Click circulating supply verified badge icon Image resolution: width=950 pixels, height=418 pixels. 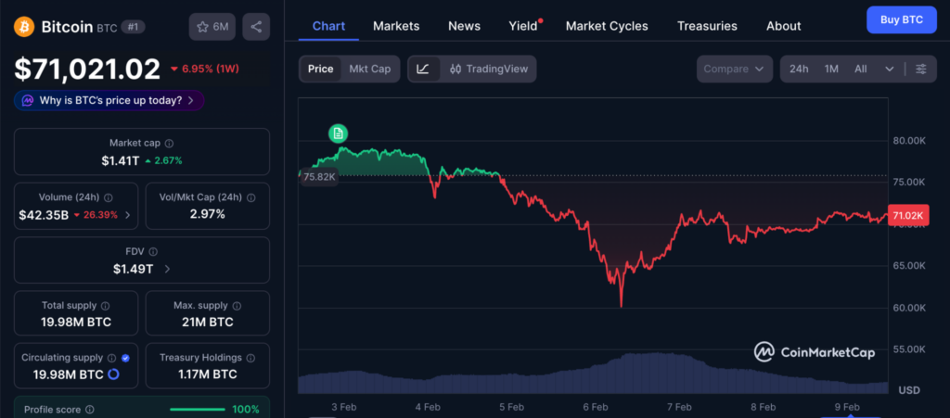tap(126, 358)
